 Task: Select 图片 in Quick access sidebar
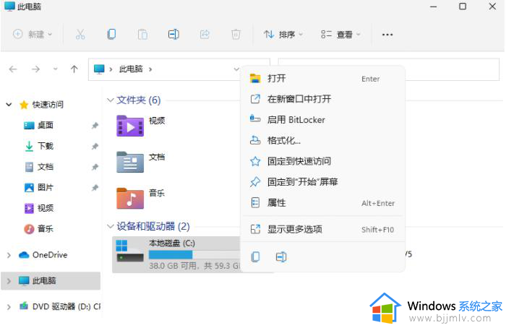tap(45, 187)
